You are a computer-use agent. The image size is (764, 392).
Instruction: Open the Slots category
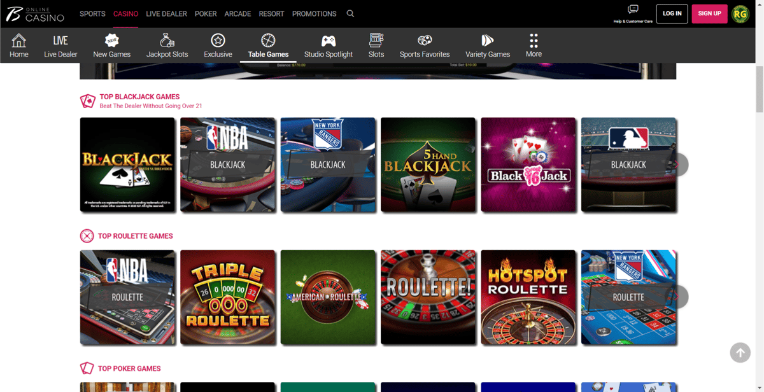(376, 46)
